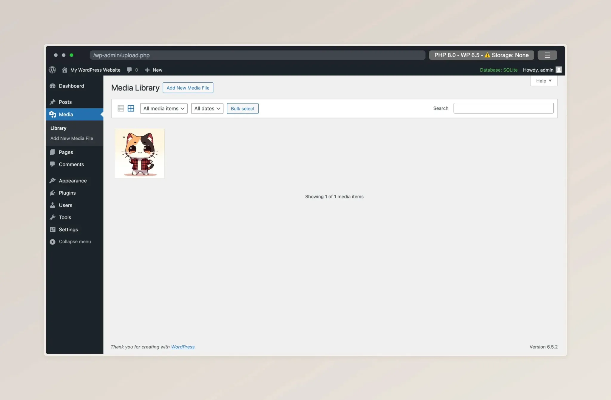Image resolution: width=611 pixels, height=400 pixels.
Task: Click the home icon for My WordPress Website
Action: [x=64, y=70]
